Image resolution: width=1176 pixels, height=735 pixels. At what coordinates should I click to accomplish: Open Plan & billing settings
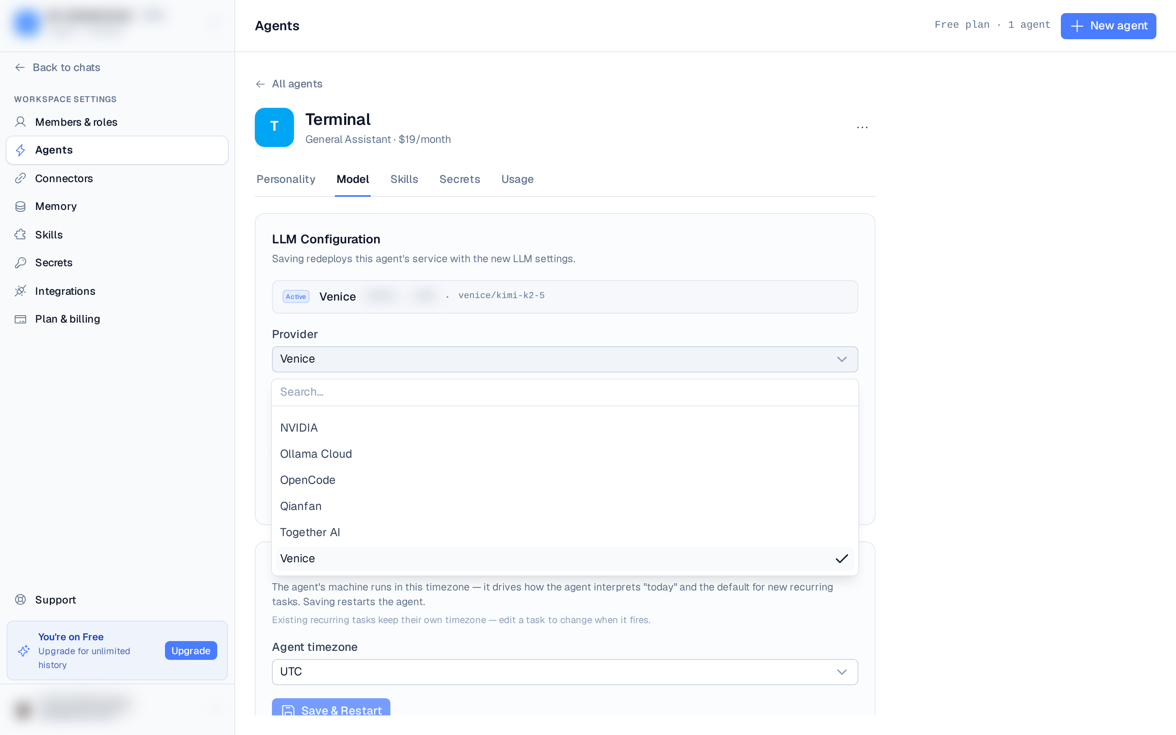click(117, 319)
